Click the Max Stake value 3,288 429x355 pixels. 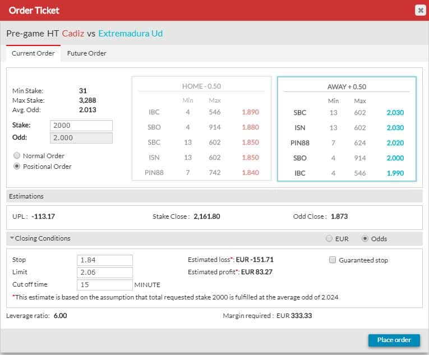pos(87,100)
